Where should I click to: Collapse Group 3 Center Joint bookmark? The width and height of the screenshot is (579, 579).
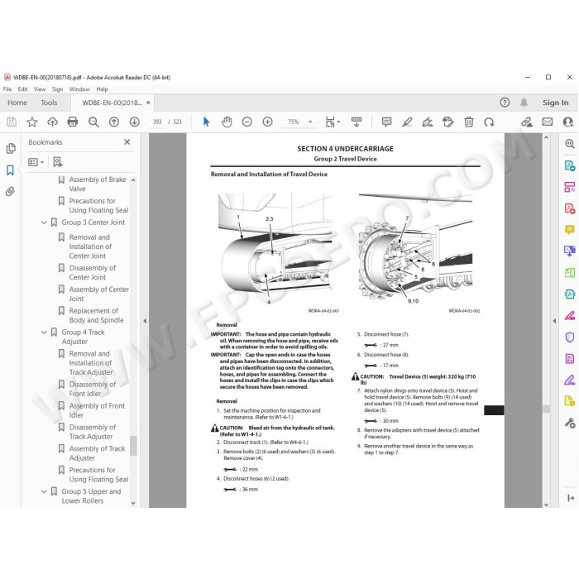point(44,223)
